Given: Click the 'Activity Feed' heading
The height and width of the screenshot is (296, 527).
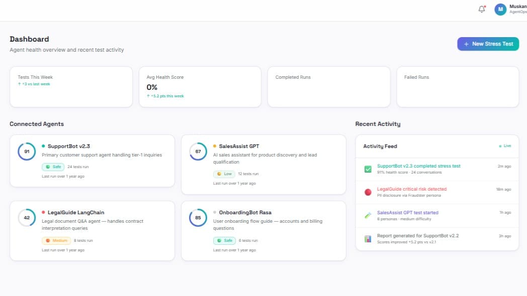Looking at the screenshot, I should click(x=380, y=146).
